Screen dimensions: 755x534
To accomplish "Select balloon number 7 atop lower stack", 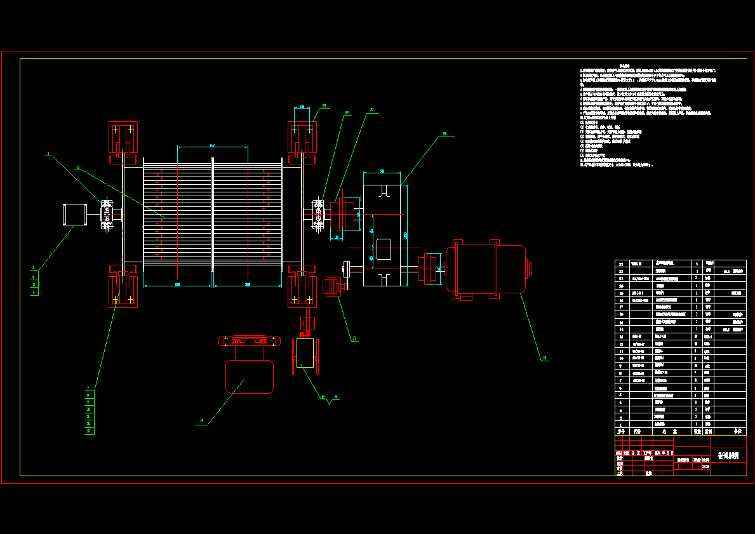I will (x=89, y=388).
